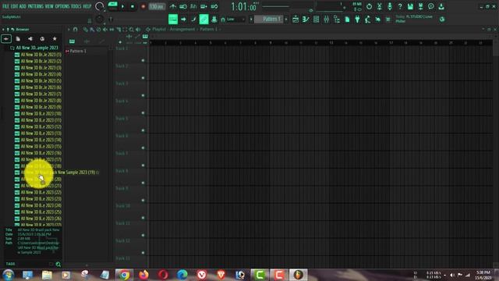
Task: Open the plugin picker plug icon
Action: (x=357, y=20)
